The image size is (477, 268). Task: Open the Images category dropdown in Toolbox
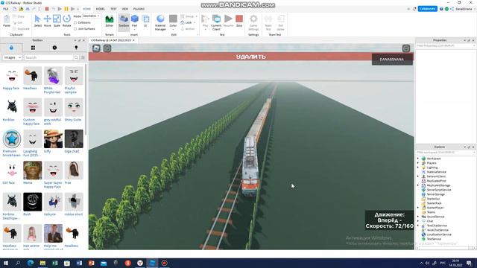coord(12,57)
